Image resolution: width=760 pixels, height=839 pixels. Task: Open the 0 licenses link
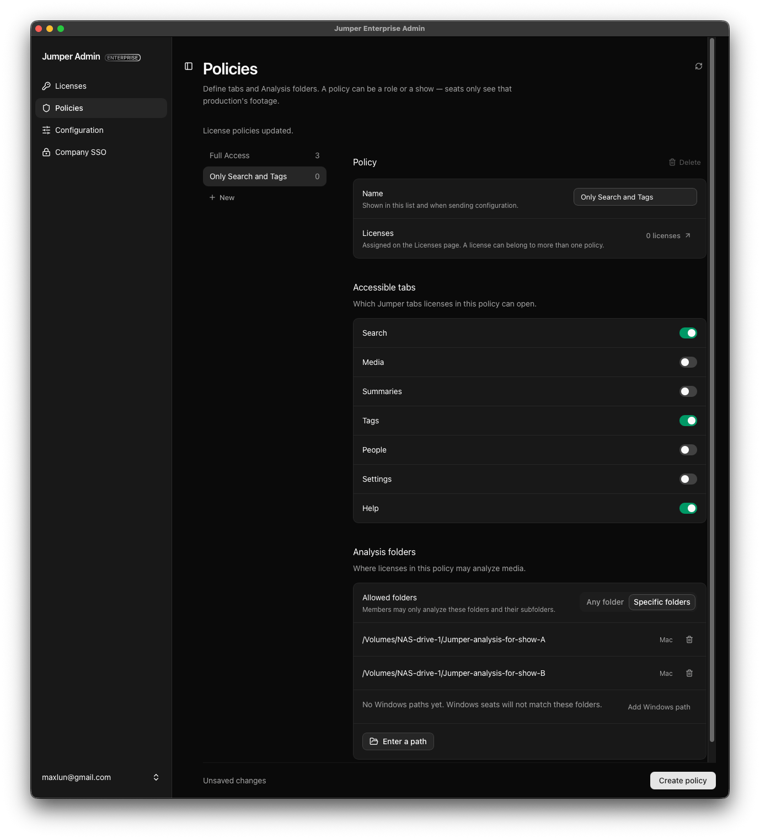668,235
